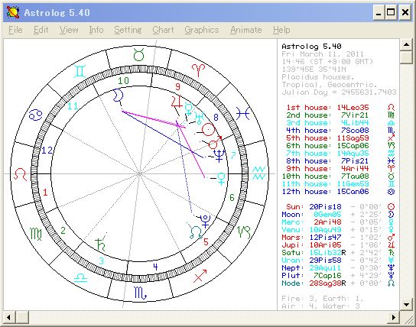
Task: Open the View menu
Action: click(x=69, y=30)
